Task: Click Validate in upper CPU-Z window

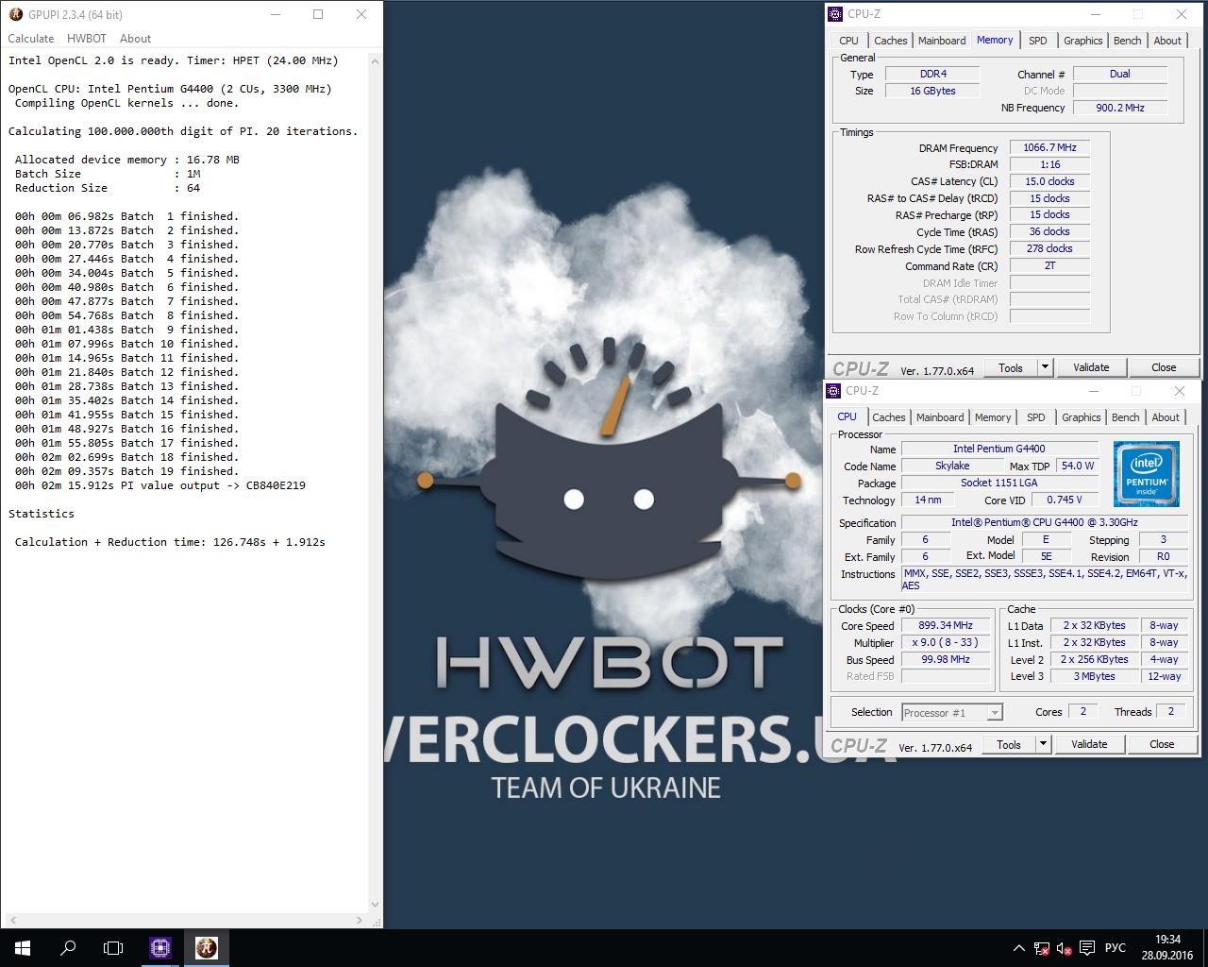Action: pyautogui.click(x=1091, y=367)
